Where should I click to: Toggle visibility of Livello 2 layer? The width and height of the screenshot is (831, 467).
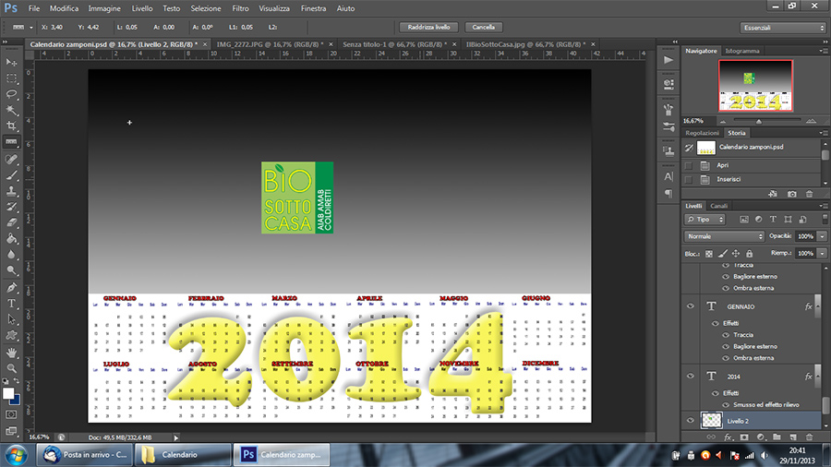pyautogui.click(x=690, y=420)
